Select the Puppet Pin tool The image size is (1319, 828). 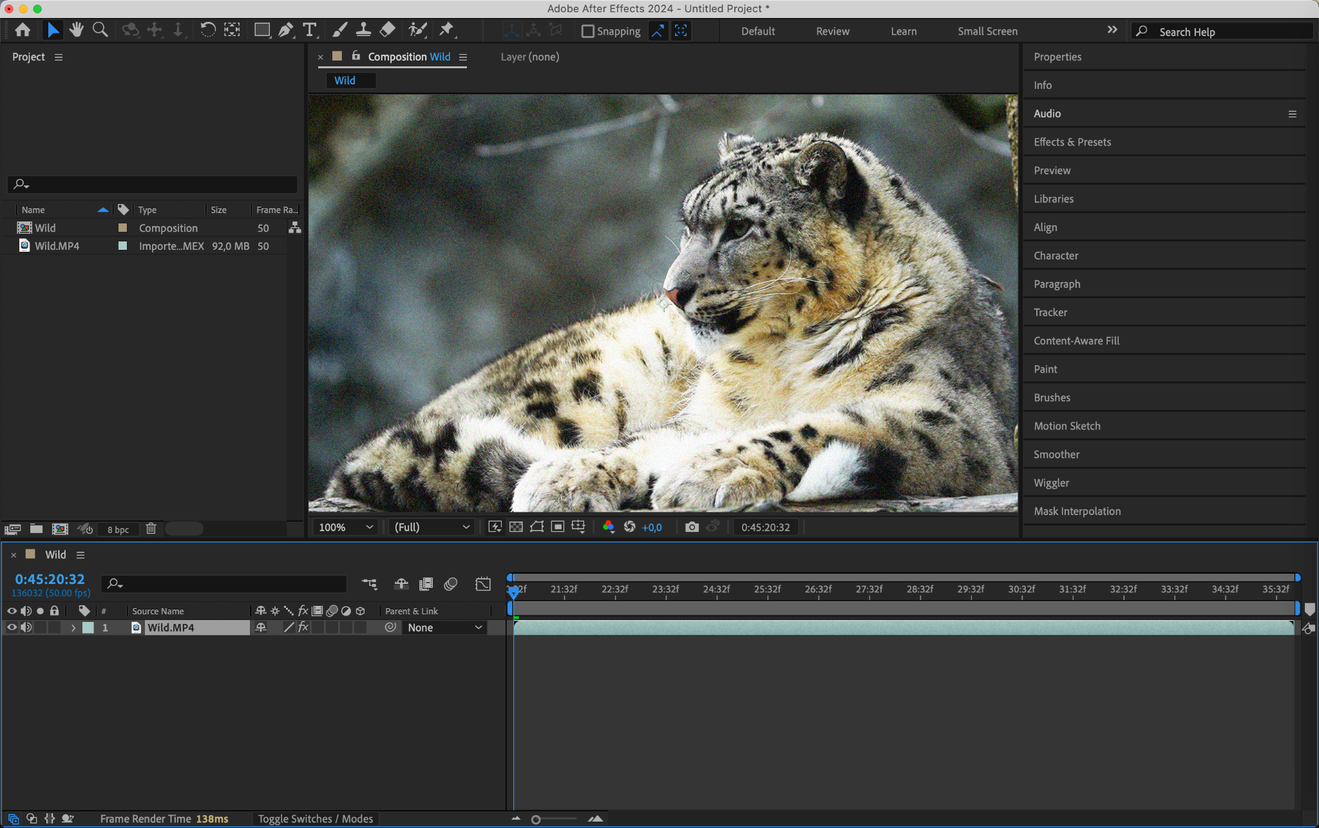[x=446, y=30]
